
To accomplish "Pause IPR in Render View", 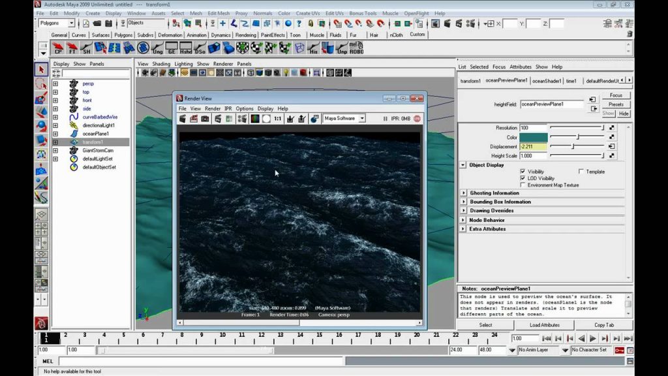I will pos(385,119).
